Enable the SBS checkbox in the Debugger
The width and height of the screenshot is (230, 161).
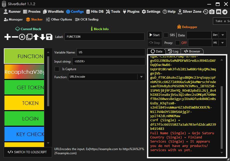tap(166, 35)
